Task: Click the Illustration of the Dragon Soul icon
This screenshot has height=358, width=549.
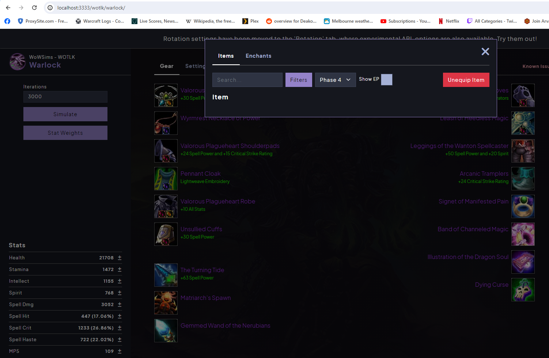Action: [x=523, y=262]
